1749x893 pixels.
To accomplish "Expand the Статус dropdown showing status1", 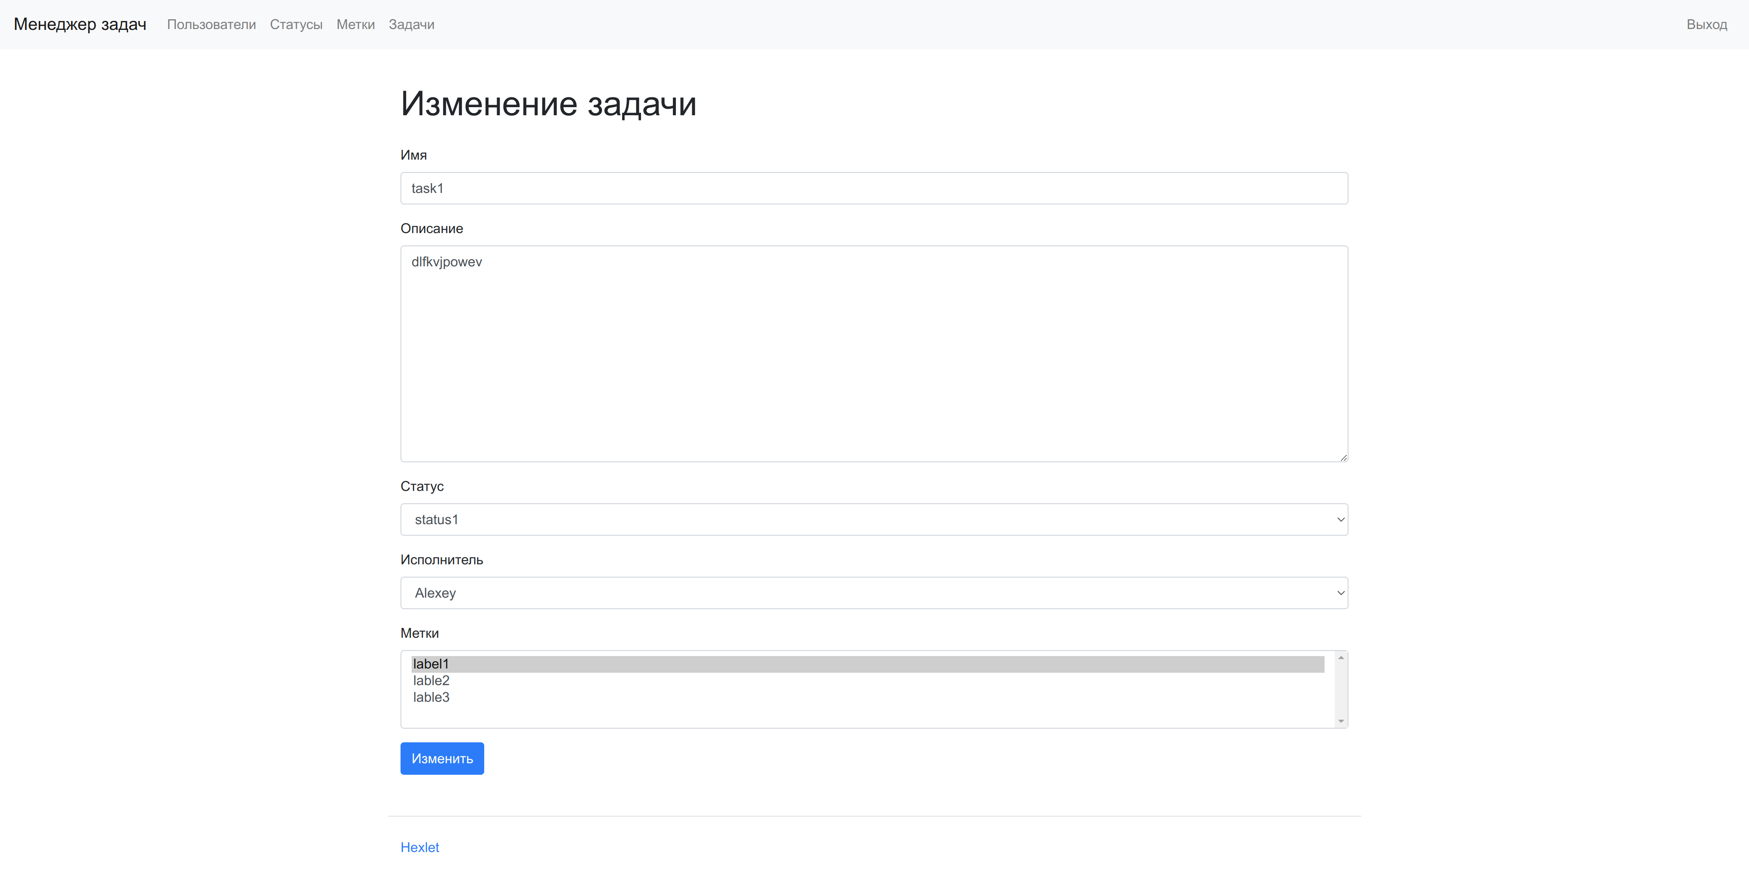I will pos(874,519).
